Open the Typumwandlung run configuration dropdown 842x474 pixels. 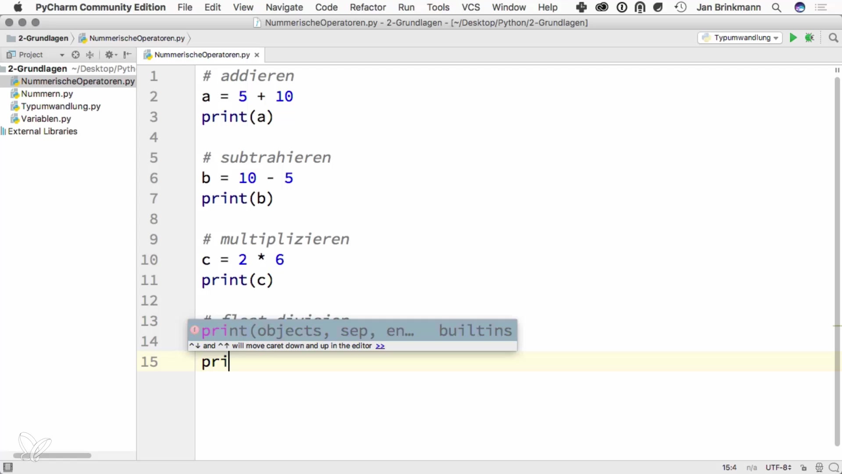pos(741,38)
